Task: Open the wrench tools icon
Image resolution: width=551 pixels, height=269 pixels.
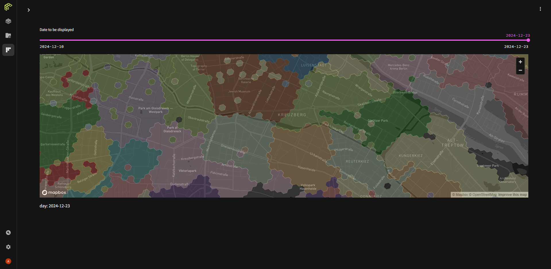Action: point(8,233)
